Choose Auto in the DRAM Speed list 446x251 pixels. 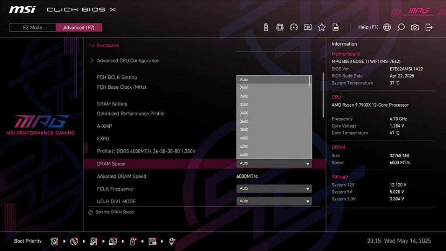(x=273, y=79)
